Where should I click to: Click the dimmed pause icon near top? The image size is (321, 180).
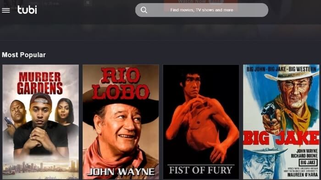click(x=88, y=3)
